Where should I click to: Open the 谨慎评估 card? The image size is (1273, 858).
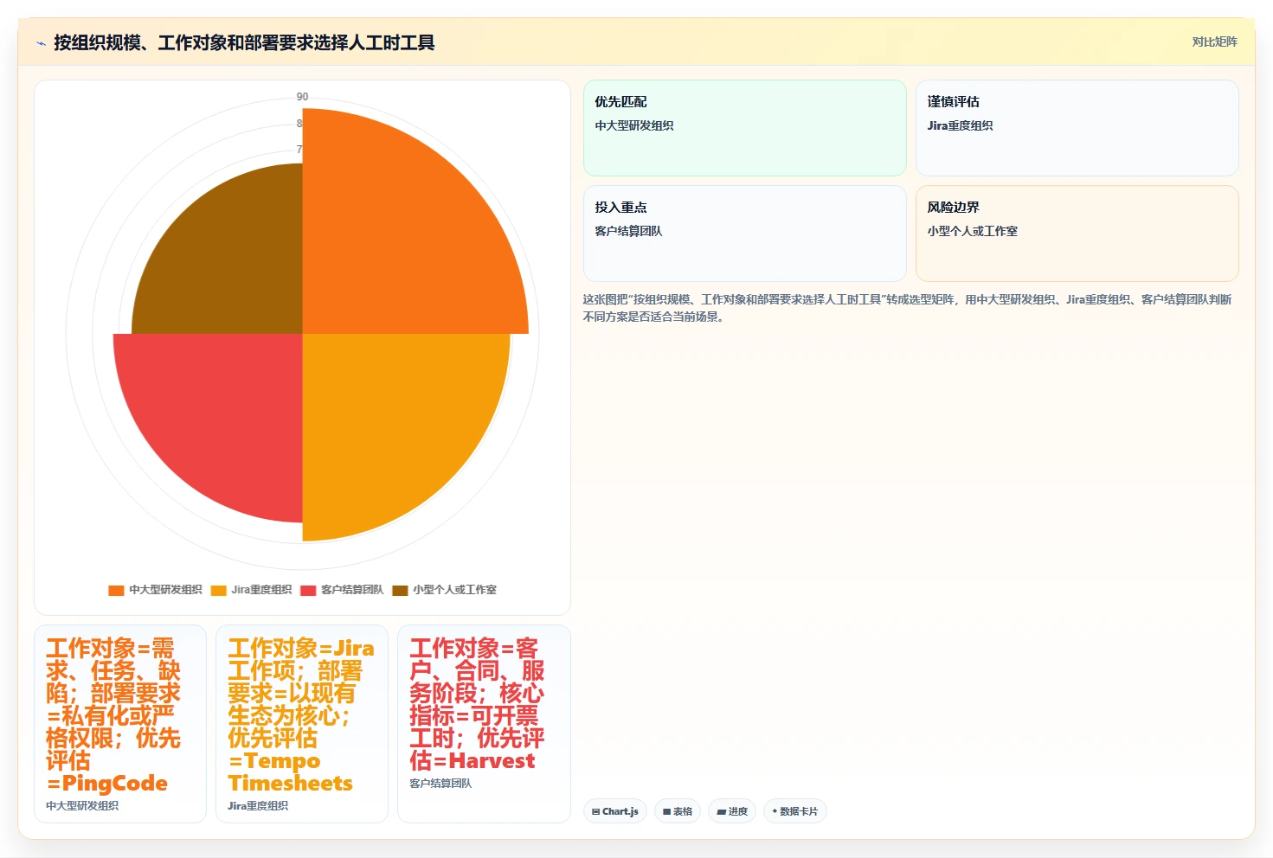tap(1077, 128)
